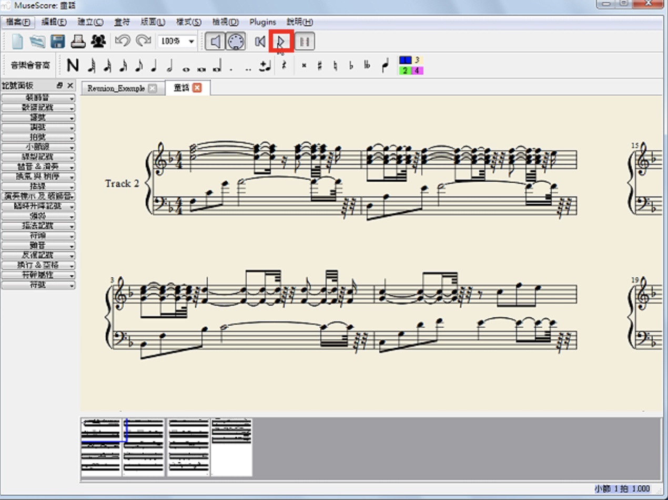Open the 說明(H) help menu

pyautogui.click(x=300, y=22)
